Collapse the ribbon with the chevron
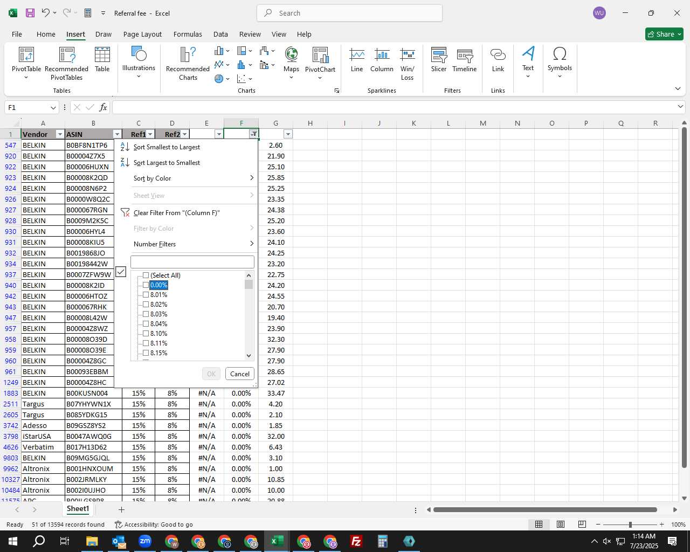This screenshot has width=690, height=552. 678,89
